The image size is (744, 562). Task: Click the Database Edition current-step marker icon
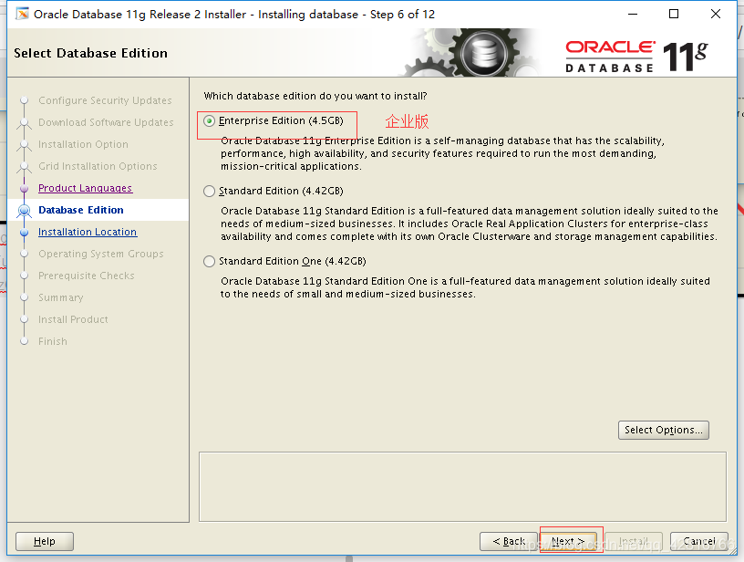[x=25, y=210]
